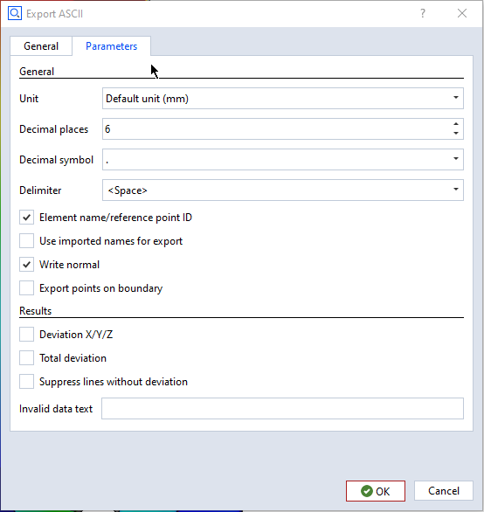Screen dimensions: 484x512
Task: Click the Invalid data text field
Action: [282, 409]
